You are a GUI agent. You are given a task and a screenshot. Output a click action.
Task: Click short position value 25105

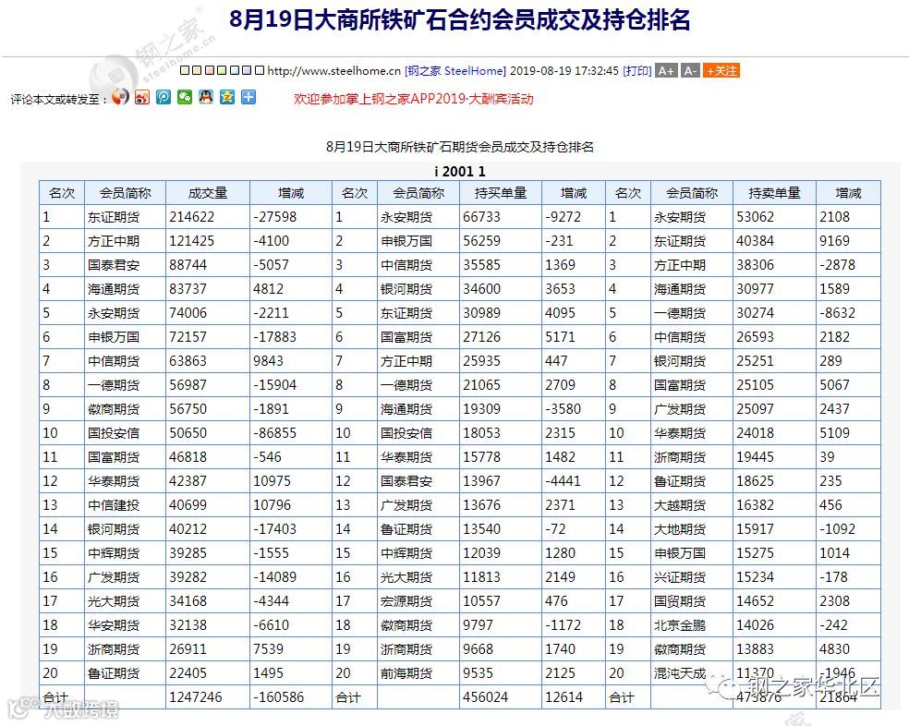point(756,385)
